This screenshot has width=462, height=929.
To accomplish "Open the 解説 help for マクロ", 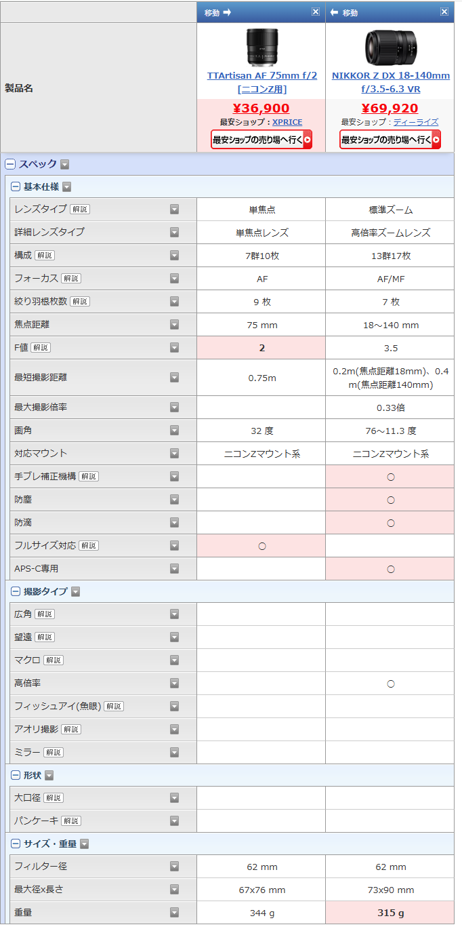I will point(53,660).
